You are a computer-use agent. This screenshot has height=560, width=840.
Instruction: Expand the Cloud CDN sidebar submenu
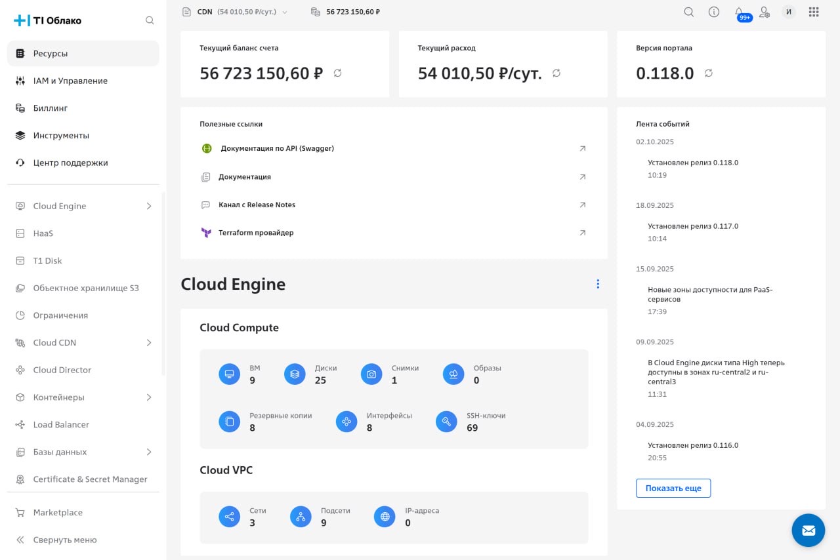coord(149,342)
